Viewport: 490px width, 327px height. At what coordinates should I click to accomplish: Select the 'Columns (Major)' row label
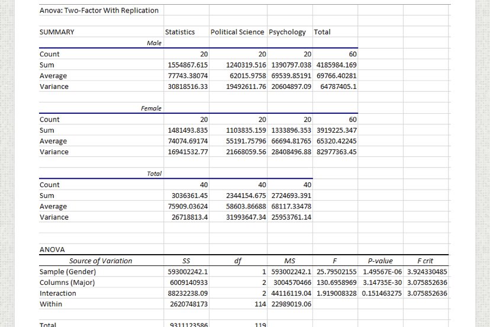tap(67, 283)
